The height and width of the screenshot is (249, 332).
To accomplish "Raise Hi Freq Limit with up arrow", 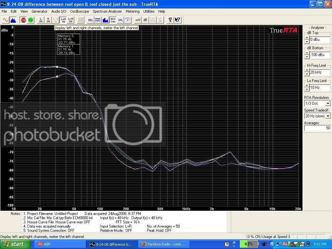I will point(307,71).
